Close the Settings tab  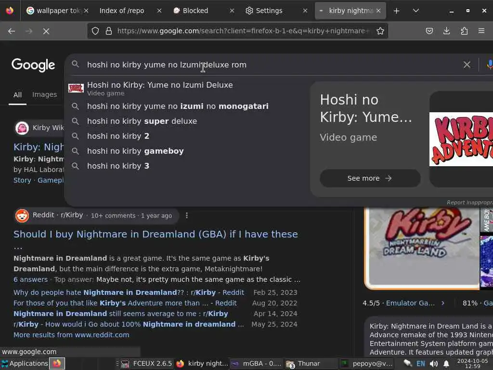point(305,11)
